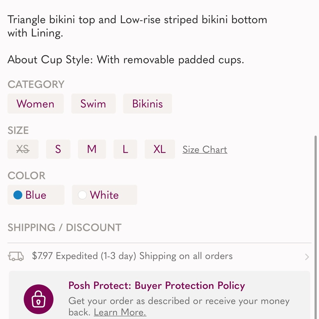
Task: Go to the Bikinis category tag
Action: [x=147, y=104]
